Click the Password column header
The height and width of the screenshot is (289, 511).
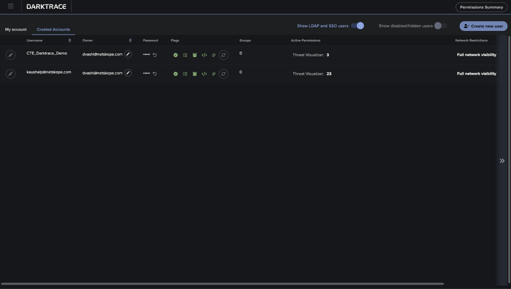150,40
